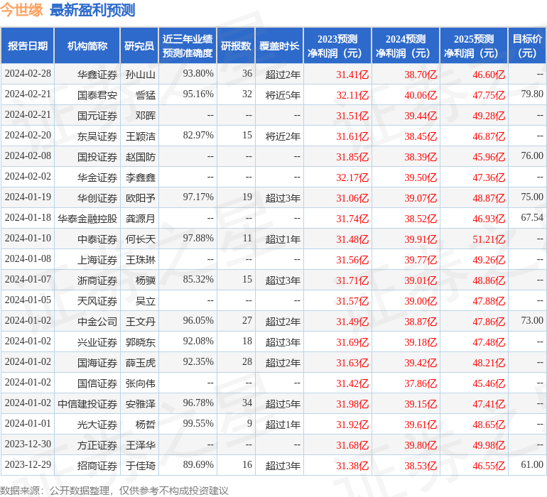
Task: Click target price 73.00
Action: [x=532, y=320]
